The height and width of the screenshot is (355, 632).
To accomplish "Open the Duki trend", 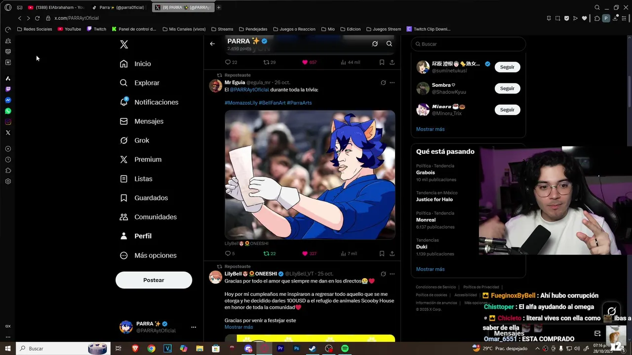I will pos(422,247).
